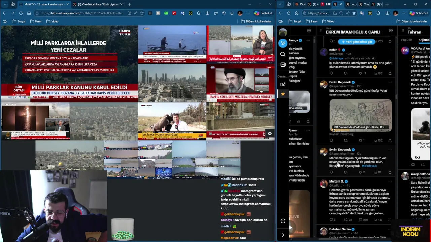Select the starred deck icon in X Pro sidebar
Screen dimensions: 431x242
[283, 94]
